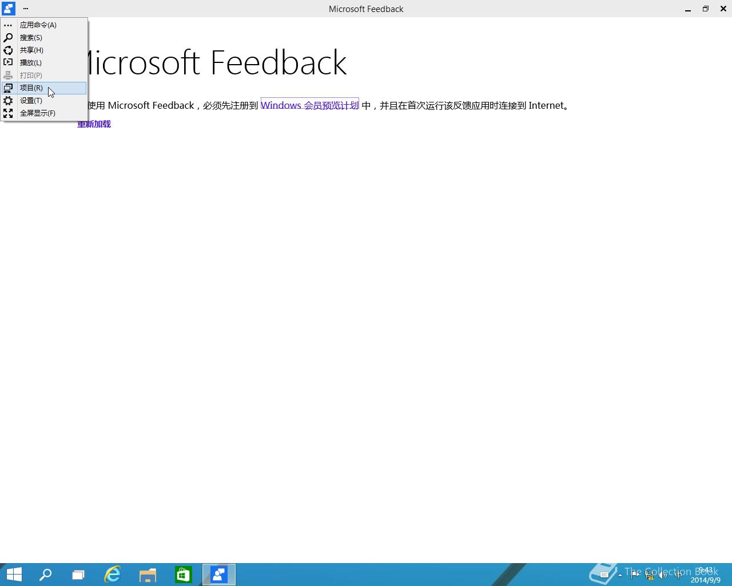The height and width of the screenshot is (586, 732).
Task: Open the clock showing 9:43
Action: pyautogui.click(x=705, y=575)
